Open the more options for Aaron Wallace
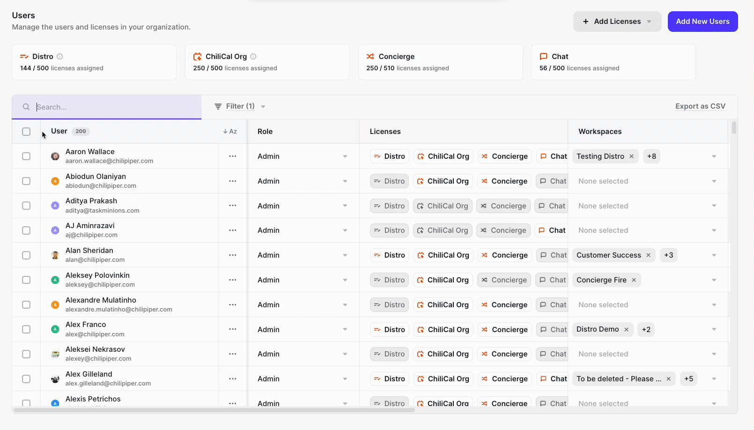This screenshot has height=430, width=754. click(233, 156)
